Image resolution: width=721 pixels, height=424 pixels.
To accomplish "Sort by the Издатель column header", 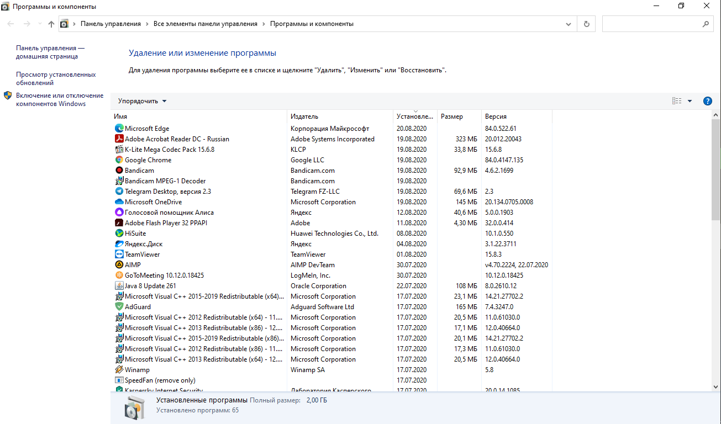I will click(x=340, y=116).
